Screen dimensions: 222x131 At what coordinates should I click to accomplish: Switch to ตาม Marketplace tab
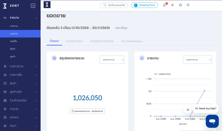(x=131, y=41)
